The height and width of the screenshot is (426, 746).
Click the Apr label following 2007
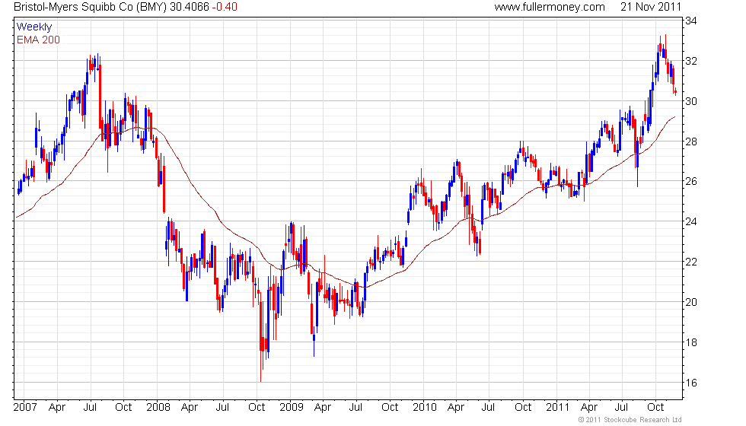tap(57, 408)
